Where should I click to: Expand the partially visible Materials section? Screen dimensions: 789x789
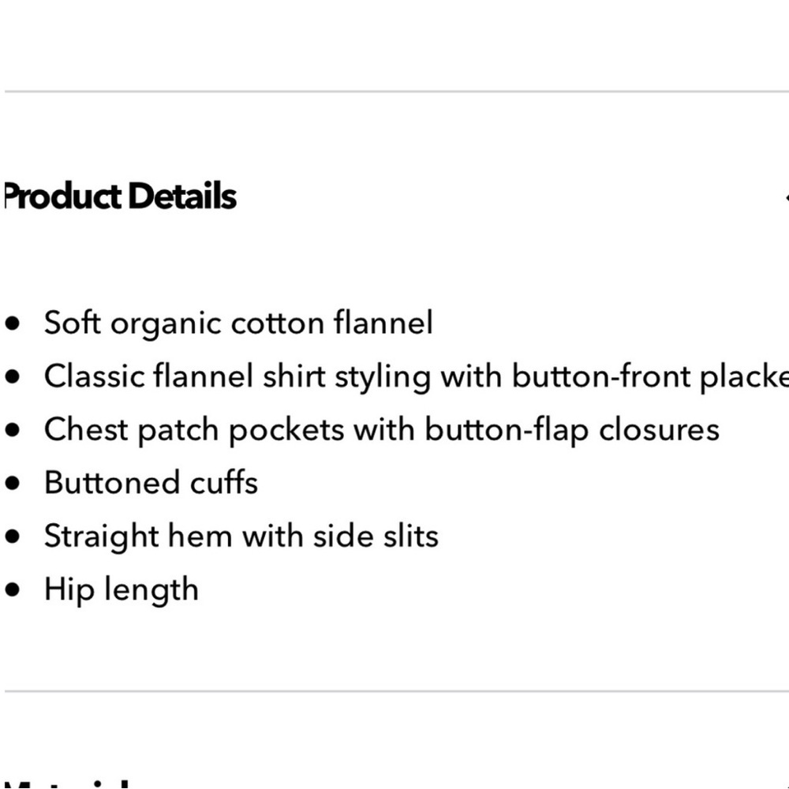point(65,785)
